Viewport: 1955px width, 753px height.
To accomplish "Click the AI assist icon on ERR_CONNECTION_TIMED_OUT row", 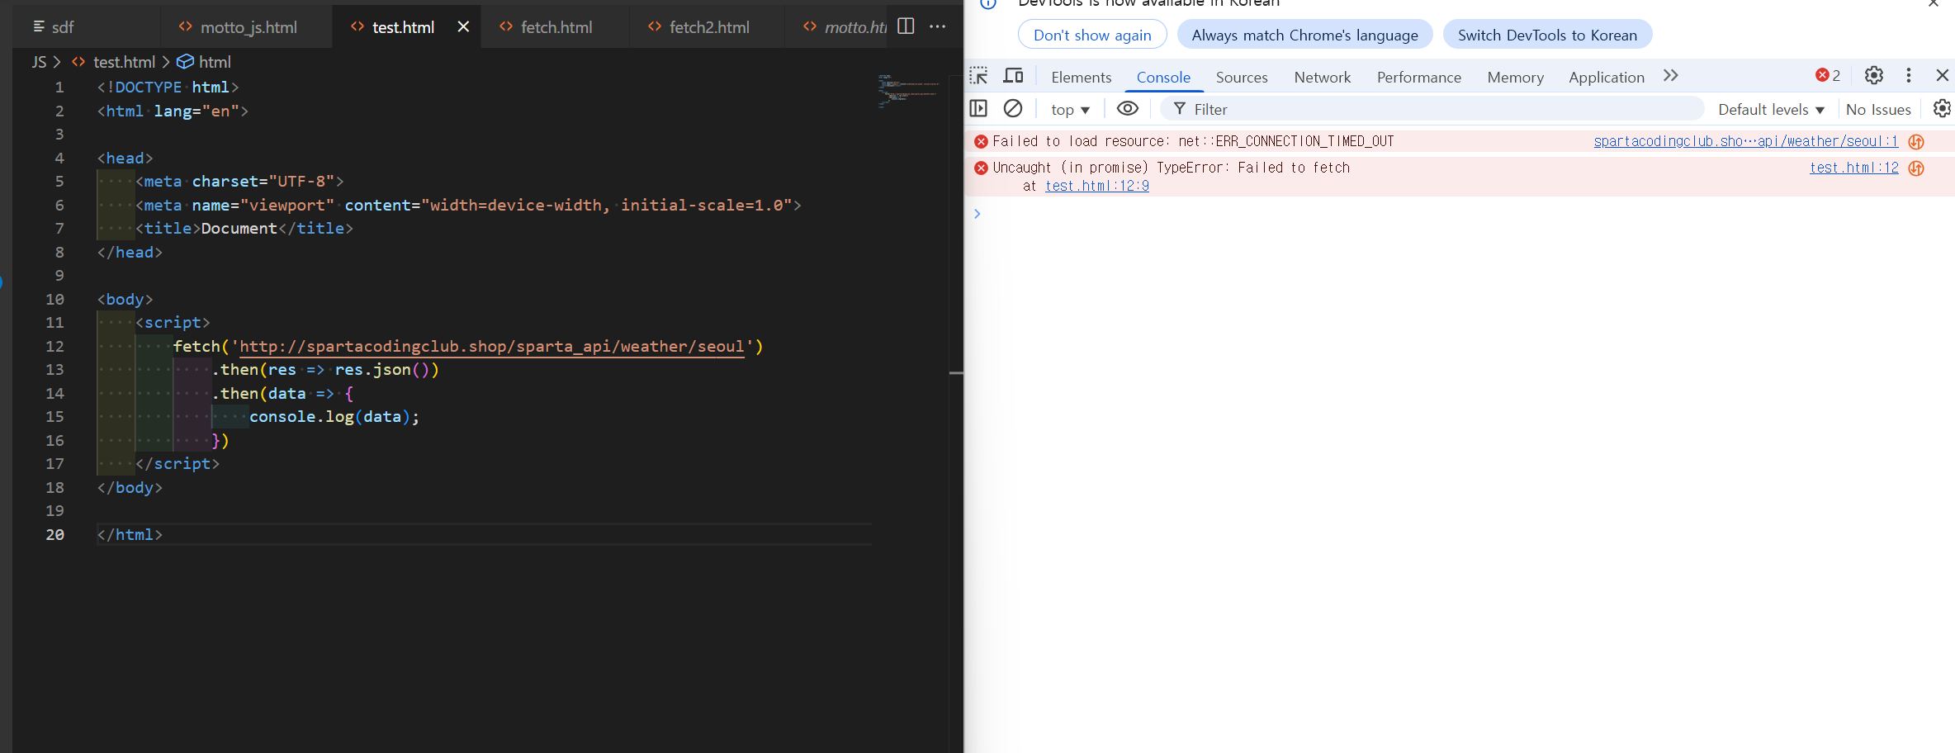I will (x=1916, y=141).
